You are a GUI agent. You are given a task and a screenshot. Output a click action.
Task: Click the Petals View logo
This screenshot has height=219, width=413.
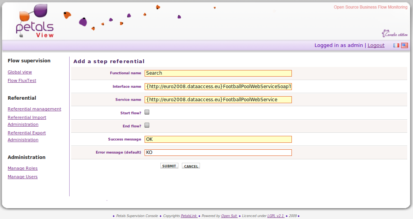click(x=35, y=22)
